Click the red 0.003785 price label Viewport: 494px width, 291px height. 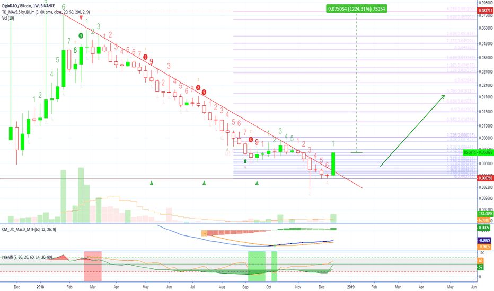coord(486,178)
